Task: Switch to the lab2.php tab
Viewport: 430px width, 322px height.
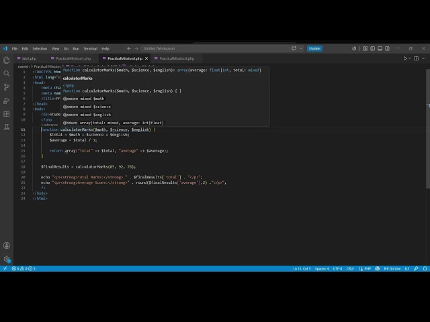Action: pos(30,58)
